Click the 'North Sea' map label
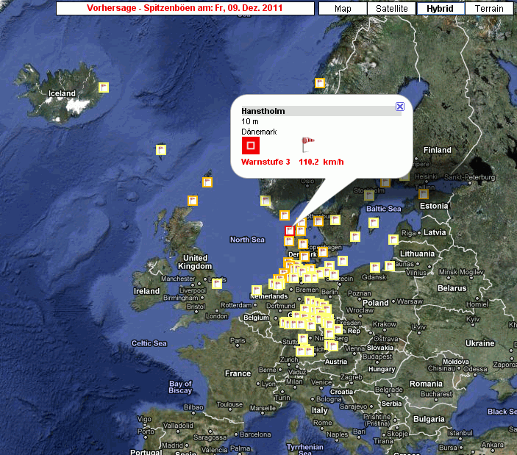517x455 pixels. point(247,240)
